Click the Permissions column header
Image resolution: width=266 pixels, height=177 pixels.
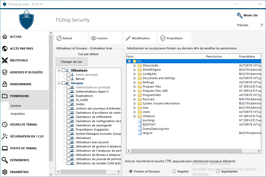[x=222, y=56]
